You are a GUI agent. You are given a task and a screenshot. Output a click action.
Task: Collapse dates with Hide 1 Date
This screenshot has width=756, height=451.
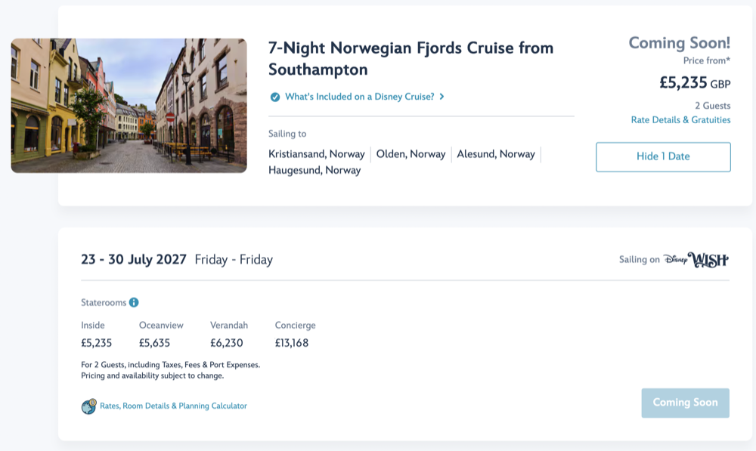(663, 157)
